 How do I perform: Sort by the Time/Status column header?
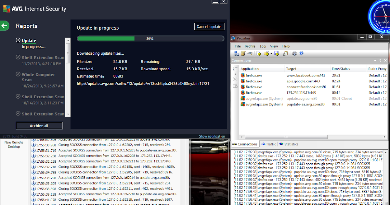[348, 69]
